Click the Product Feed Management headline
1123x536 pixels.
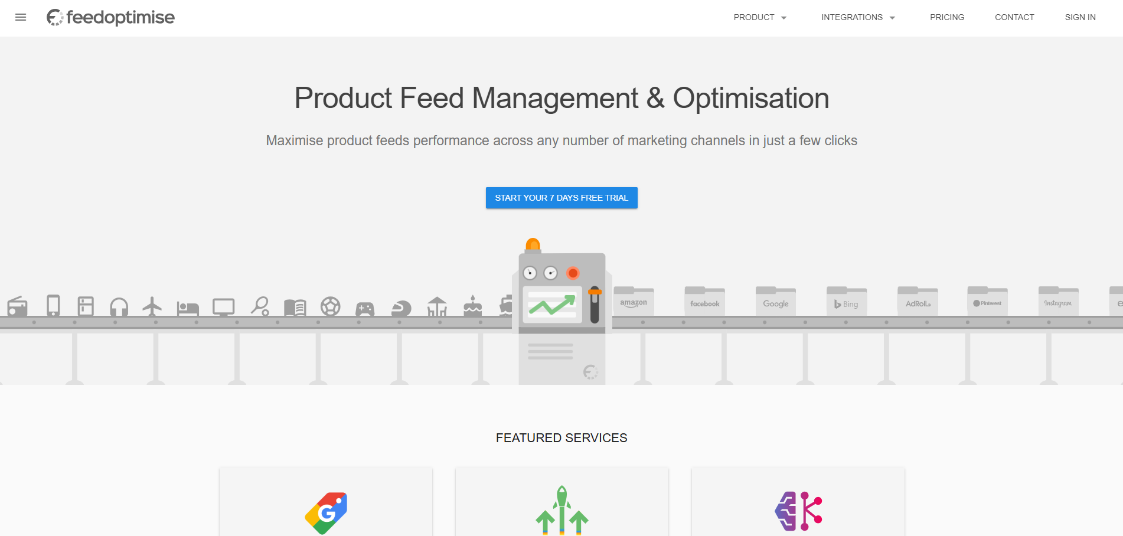click(561, 98)
